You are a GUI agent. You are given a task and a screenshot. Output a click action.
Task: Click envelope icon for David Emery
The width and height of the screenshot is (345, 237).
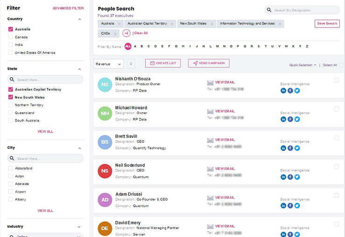[x=211, y=226]
